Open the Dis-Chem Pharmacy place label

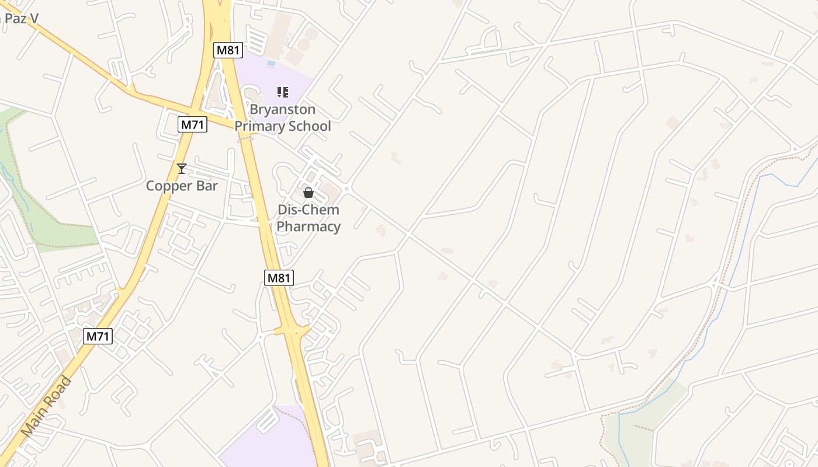(x=309, y=218)
